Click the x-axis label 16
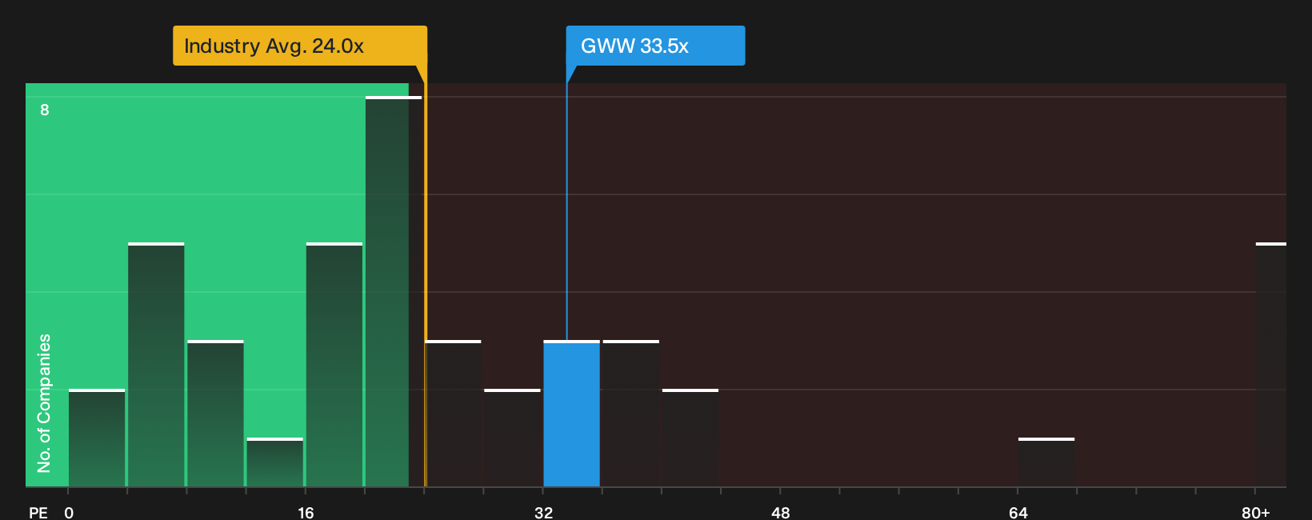 (306, 512)
